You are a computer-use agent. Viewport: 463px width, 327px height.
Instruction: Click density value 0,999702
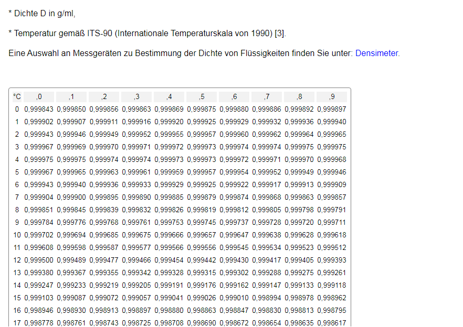[39, 235]
